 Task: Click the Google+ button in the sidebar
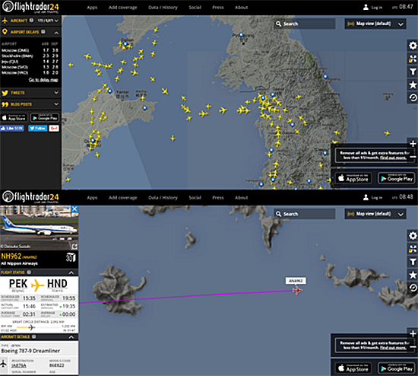(x=54, y=129)
